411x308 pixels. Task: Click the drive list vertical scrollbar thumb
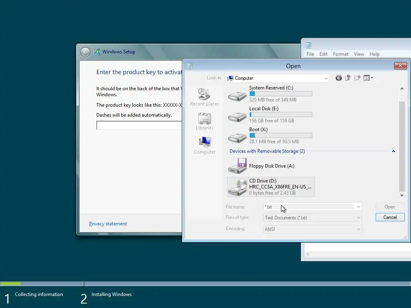402,146
